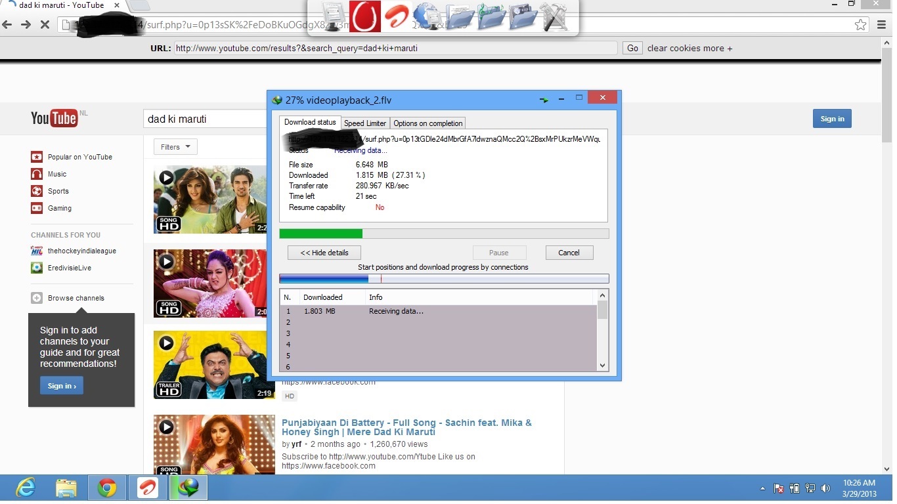Click the Internet Download Manager taskbar icon
This screenshot has height=504, width=897.
tap(188, 488)
